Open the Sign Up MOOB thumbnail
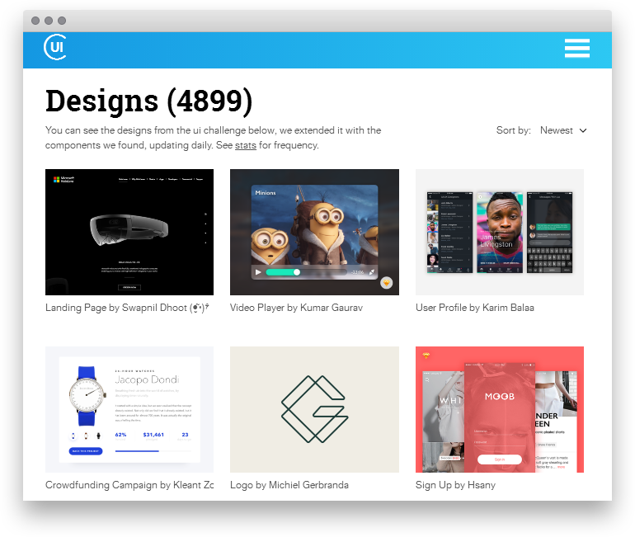 point(499,409)
